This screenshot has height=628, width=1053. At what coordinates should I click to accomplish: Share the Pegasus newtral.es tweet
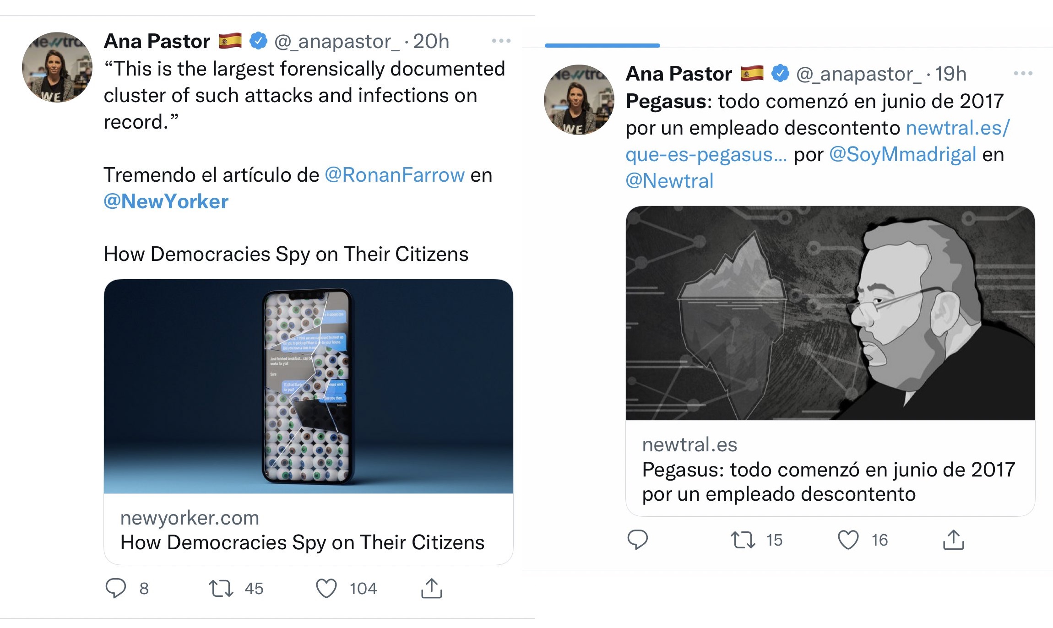pos(953,540)
